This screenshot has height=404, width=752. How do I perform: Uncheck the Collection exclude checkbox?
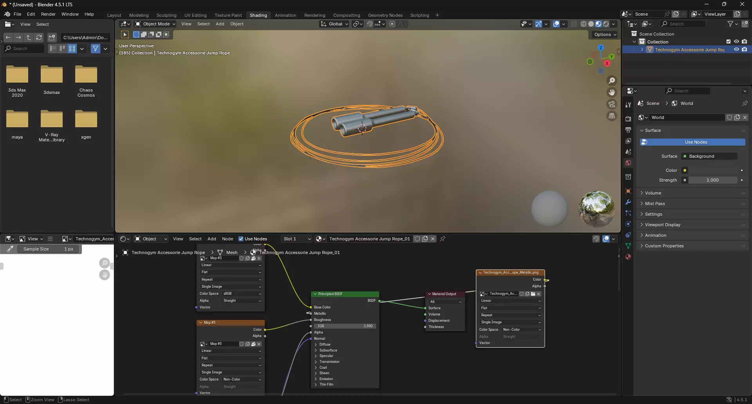728,42
